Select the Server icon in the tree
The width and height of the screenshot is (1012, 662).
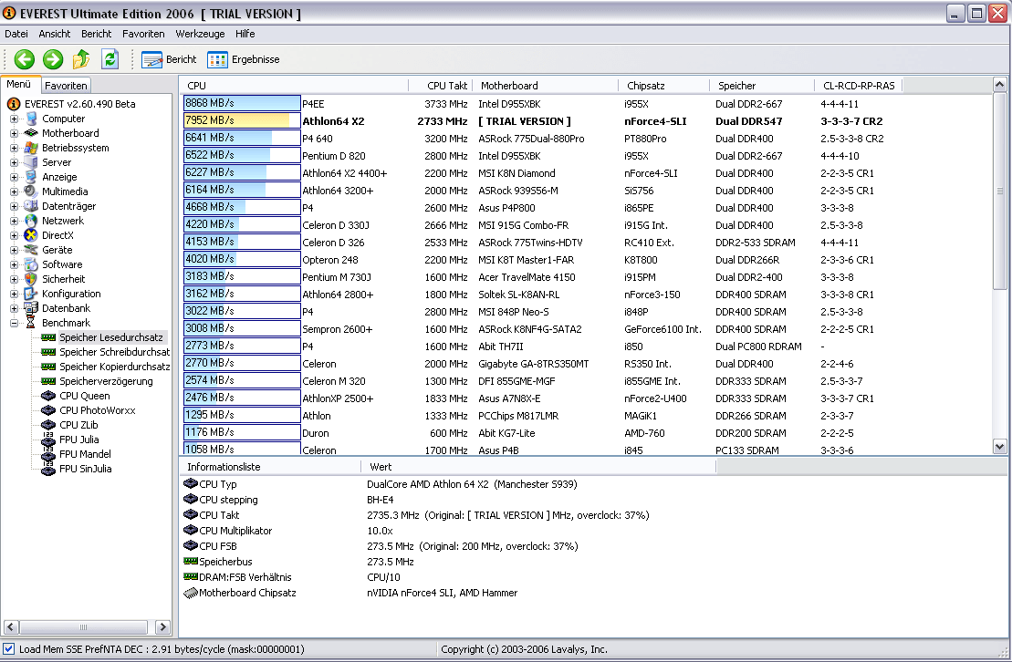tap(31, 162)
